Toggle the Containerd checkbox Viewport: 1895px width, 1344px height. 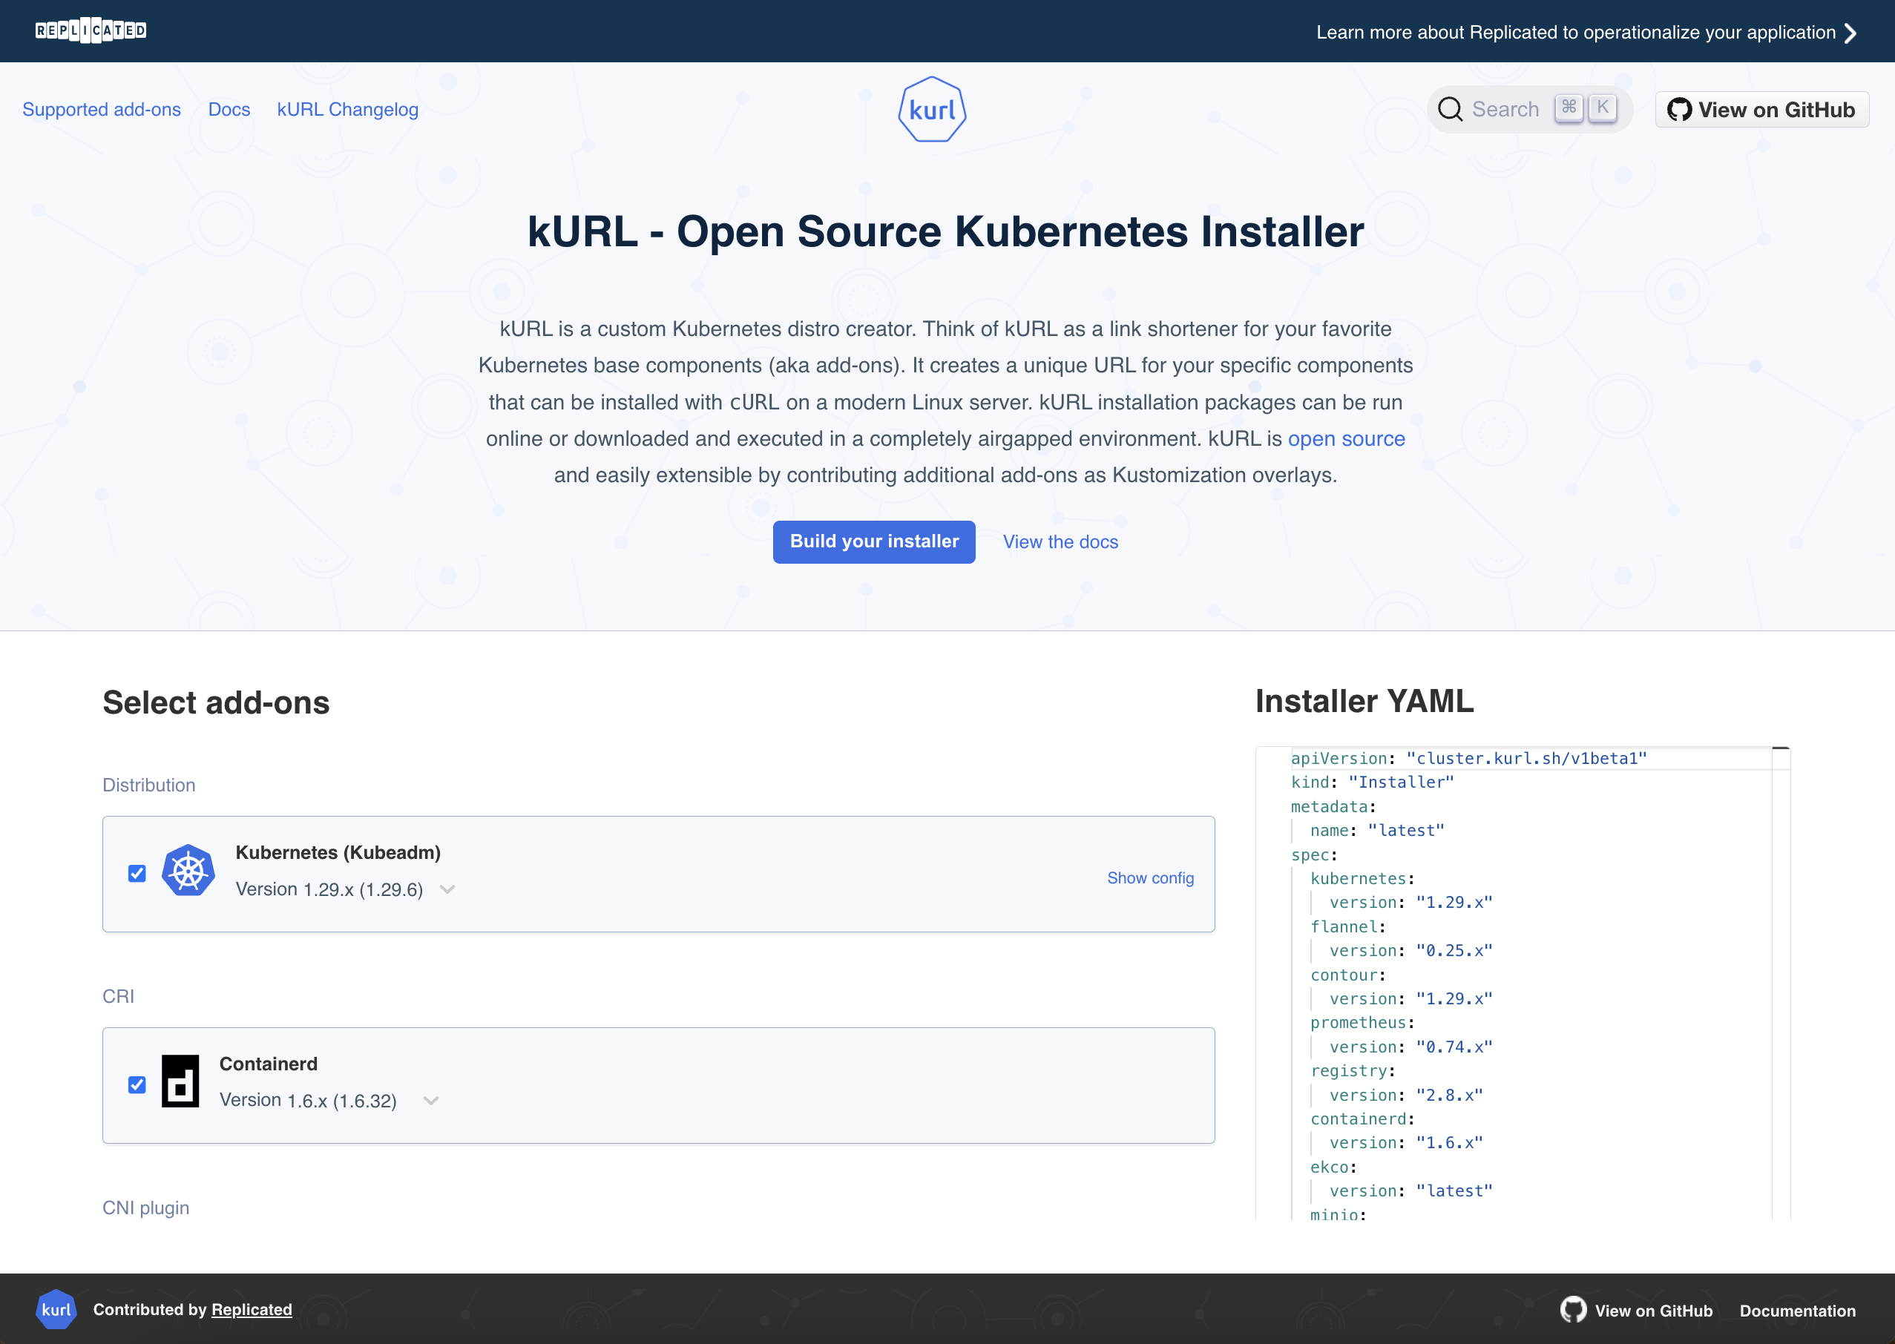point(138,1085)
